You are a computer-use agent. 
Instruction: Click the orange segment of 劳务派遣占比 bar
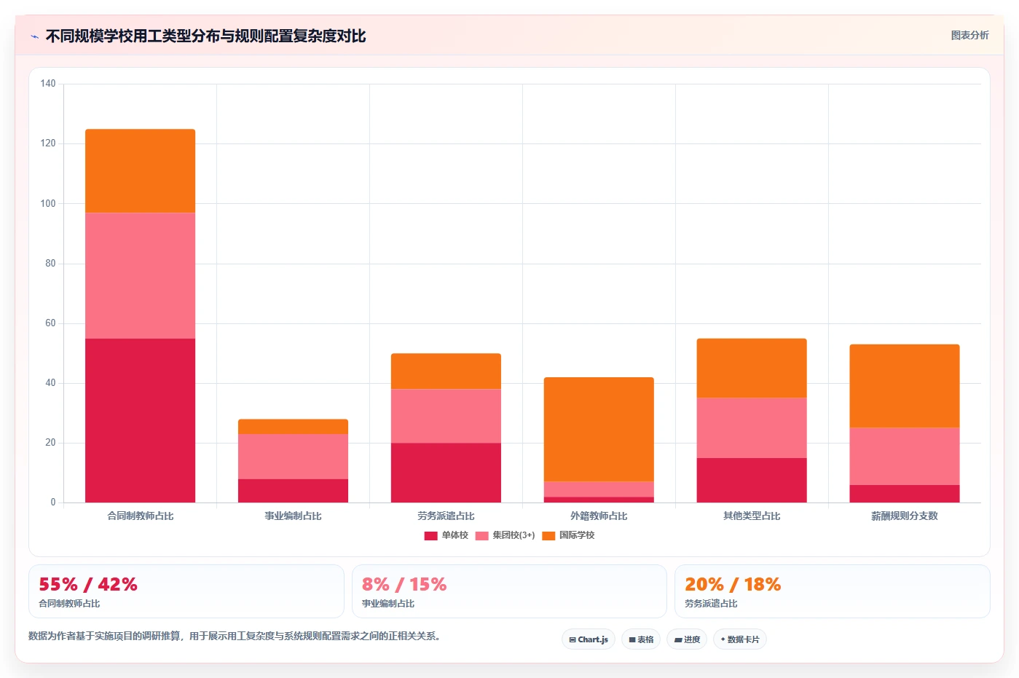(446, 371)
